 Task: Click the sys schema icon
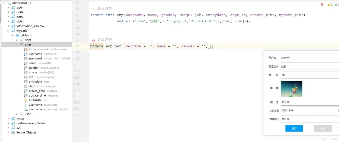pos(13,128)
